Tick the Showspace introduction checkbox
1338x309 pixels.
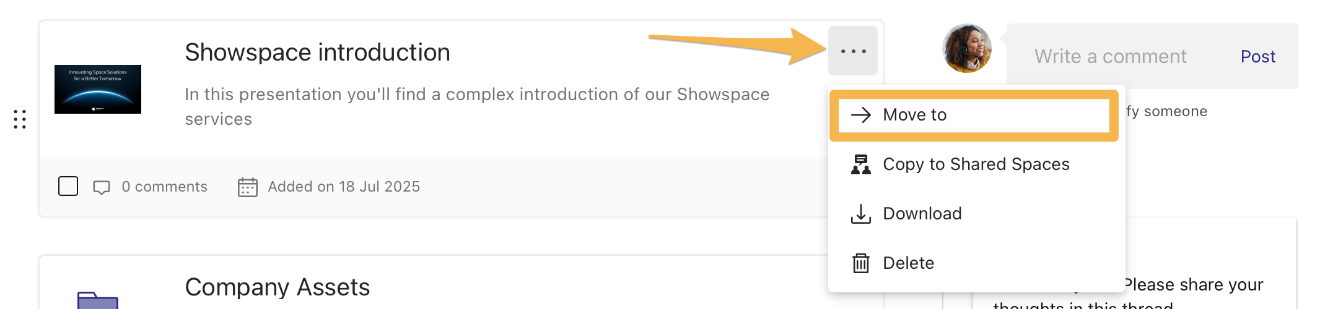[x=68, y=186]
